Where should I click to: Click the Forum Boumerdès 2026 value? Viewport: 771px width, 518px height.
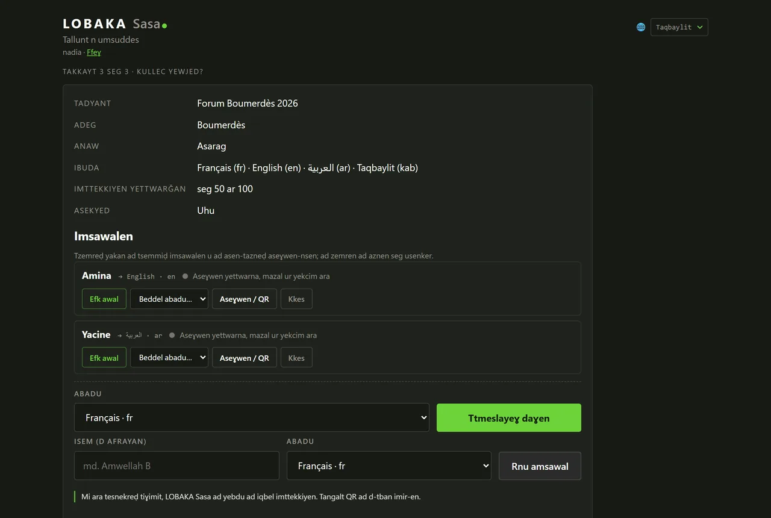(x=248, y=103)
